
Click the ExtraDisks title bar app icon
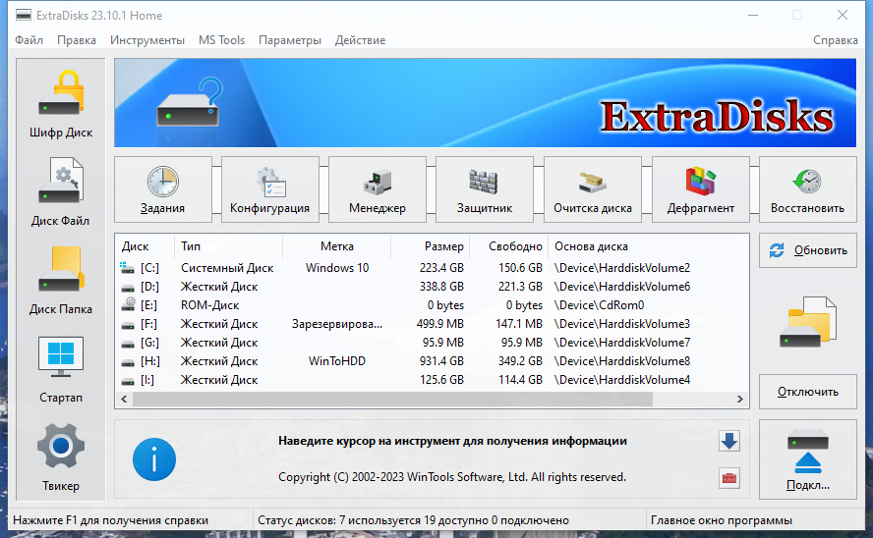pyautogui.click(x=24, y=15)
